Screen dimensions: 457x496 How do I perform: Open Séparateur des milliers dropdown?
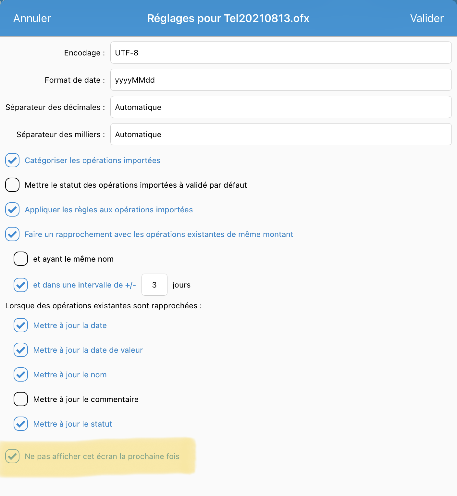click(x=281, y=134)
